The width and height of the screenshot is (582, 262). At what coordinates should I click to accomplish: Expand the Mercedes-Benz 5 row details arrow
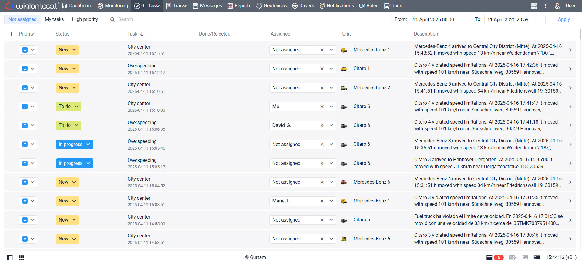[x=570, y=239]
